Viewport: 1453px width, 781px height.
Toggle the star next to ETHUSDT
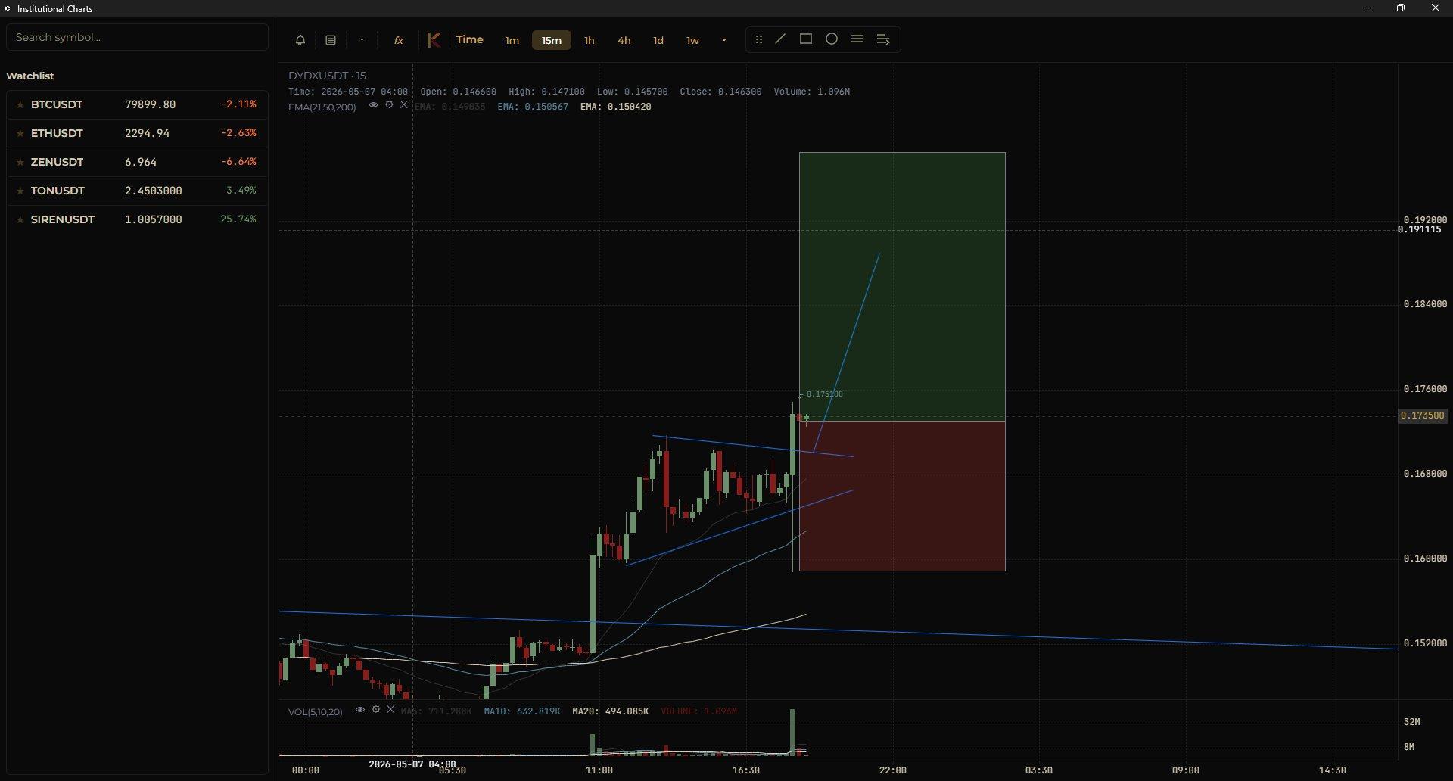point(20,133)
